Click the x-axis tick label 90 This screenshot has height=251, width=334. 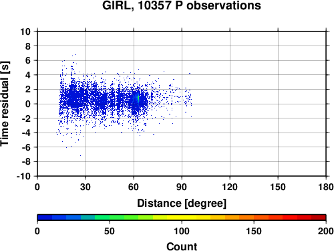[182, 187]
